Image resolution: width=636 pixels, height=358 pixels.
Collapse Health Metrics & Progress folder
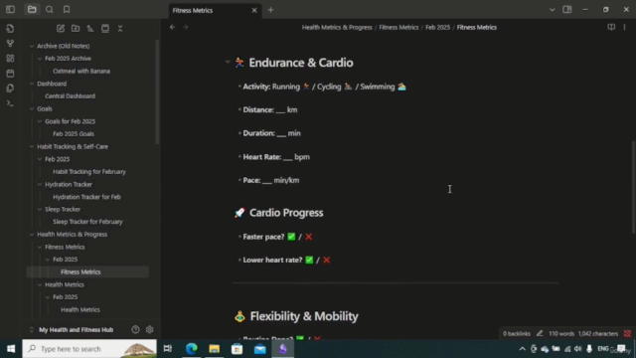(x=32, y=235)
